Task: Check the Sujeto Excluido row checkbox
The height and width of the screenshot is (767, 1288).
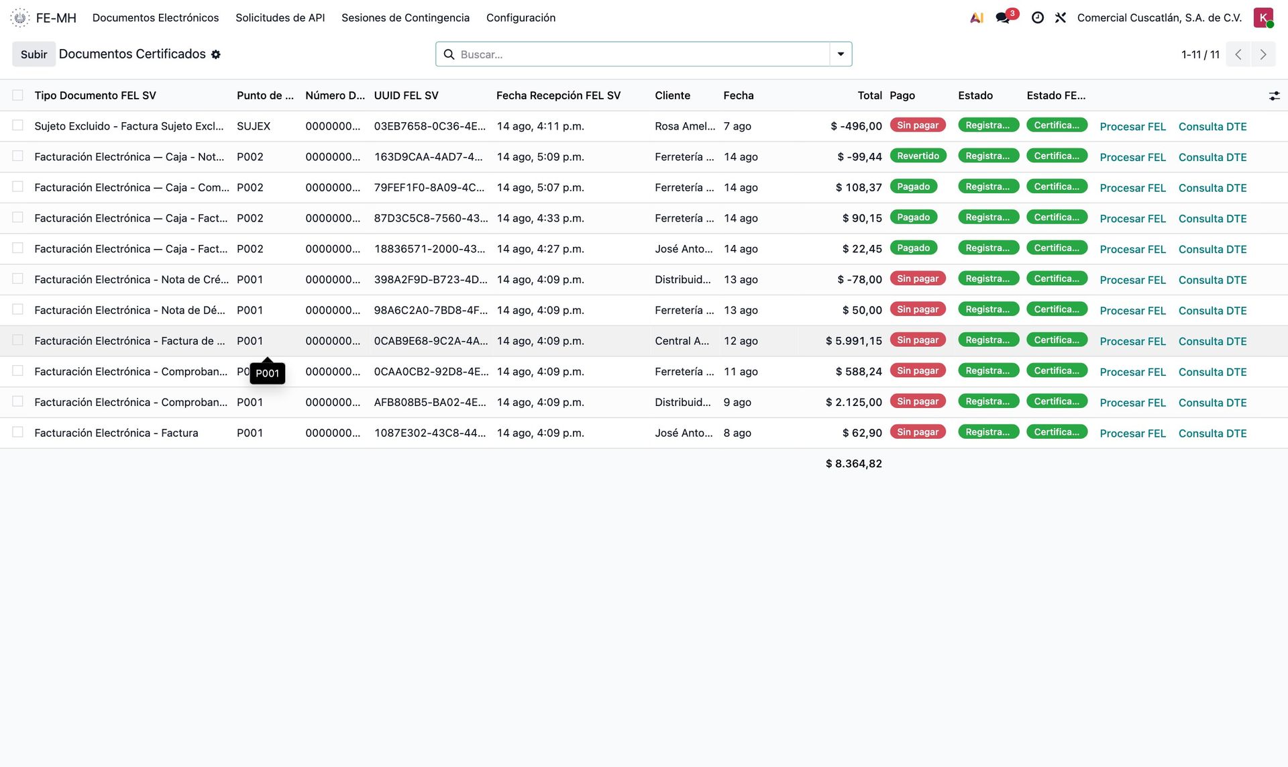Action: tap(17, 125)
